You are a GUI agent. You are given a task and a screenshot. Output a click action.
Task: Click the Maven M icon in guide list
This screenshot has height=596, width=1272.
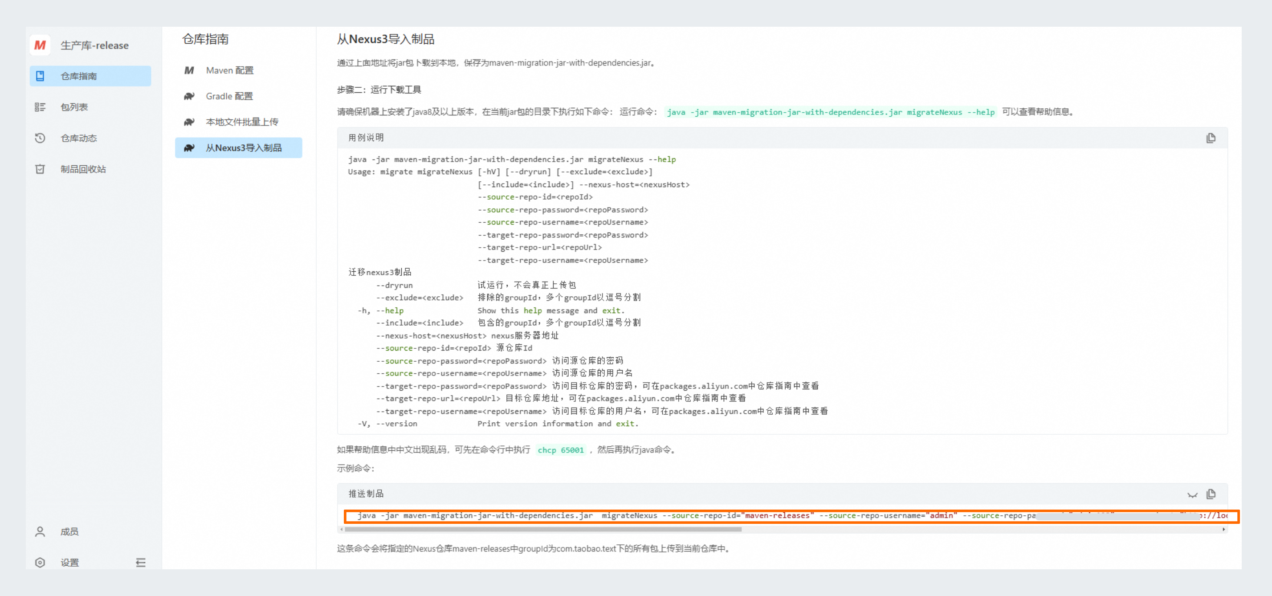pyautogui.click(x=189, y=71)
